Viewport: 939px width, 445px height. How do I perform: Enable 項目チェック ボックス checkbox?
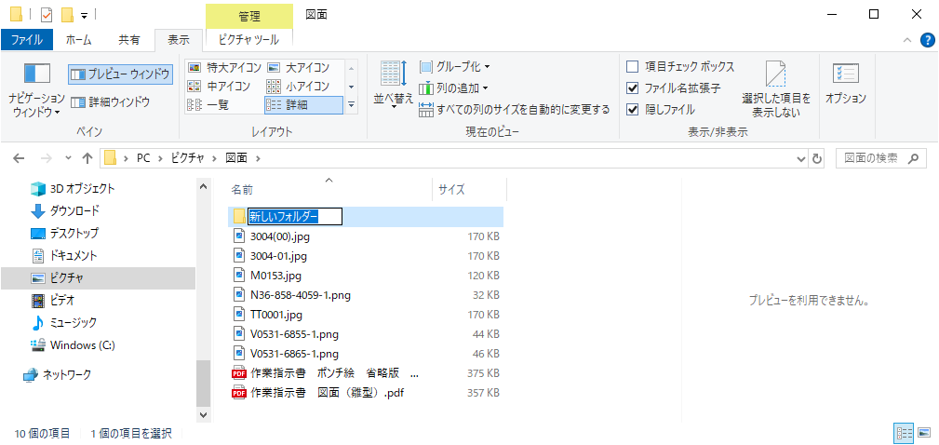(633, 67)
